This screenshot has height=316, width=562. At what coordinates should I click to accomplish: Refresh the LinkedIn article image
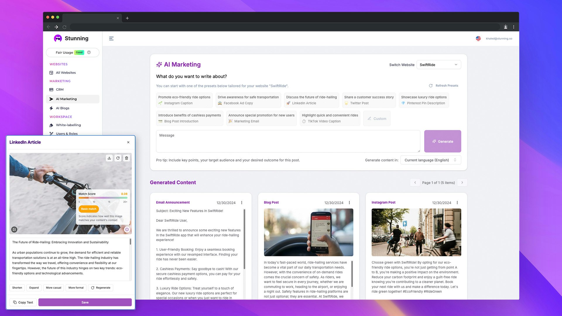coord(118,158)
